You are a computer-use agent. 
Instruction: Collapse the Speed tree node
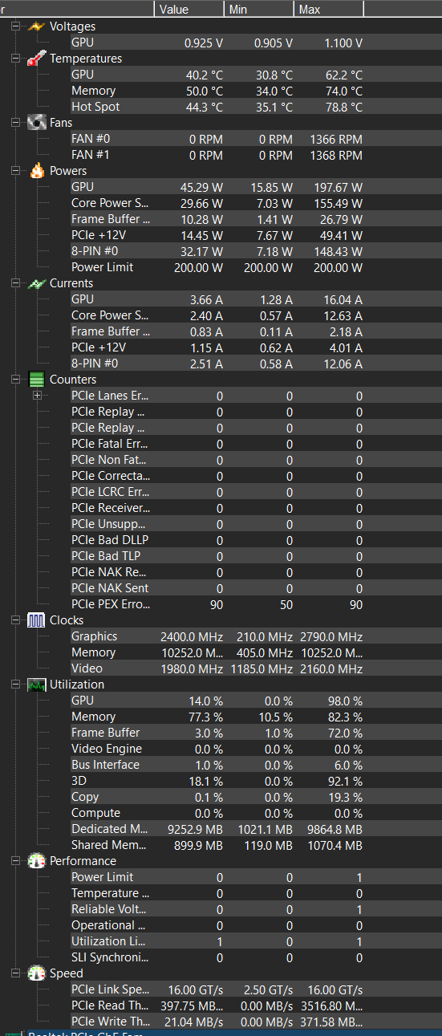(x=16, y=973)
